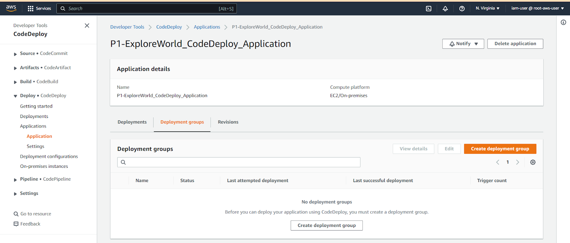Sort by the Name column header
This screenshot has height=243, width=570.
pos(142,181)
